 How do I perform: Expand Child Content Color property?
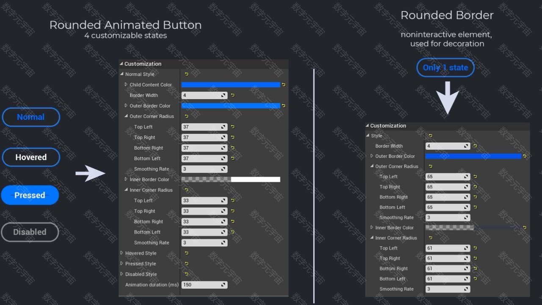click(x=126, y=85)
